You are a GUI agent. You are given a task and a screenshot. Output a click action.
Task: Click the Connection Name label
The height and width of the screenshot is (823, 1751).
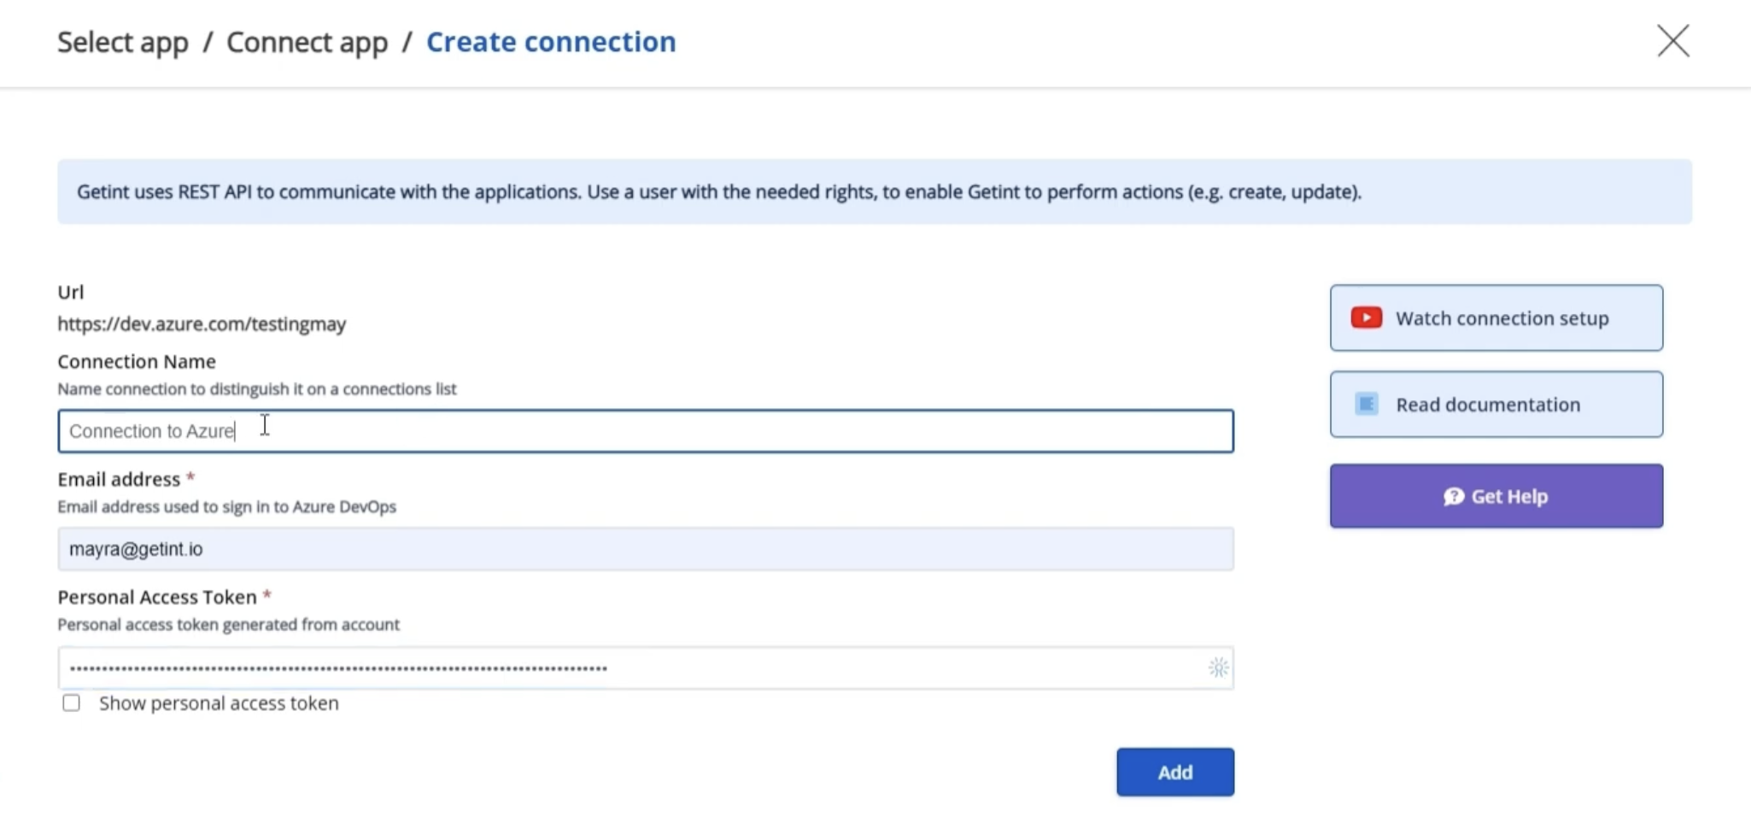pyautogui.click(x=137, y=361)
